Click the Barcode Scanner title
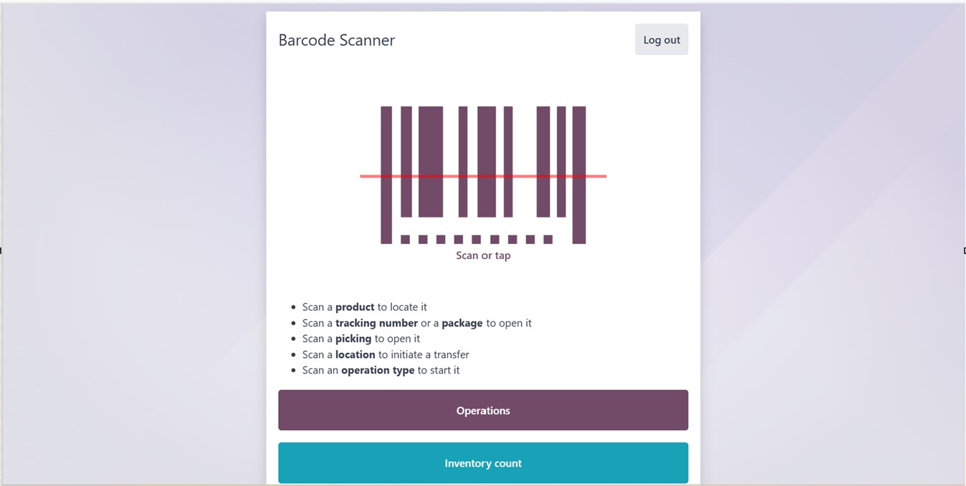 coord(337,40)
